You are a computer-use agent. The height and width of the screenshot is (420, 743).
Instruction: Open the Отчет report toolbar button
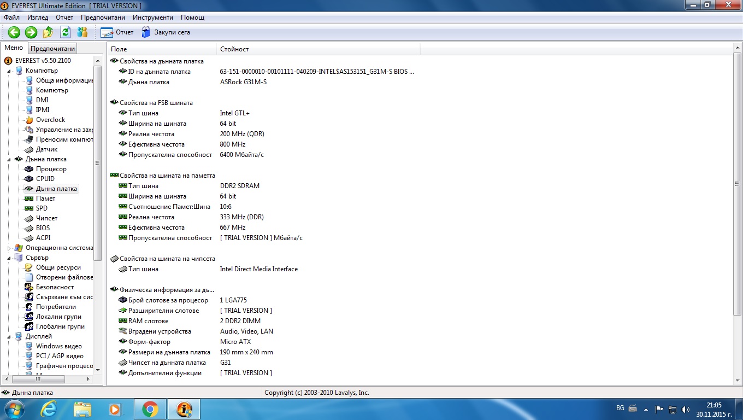tap(117, 32)
